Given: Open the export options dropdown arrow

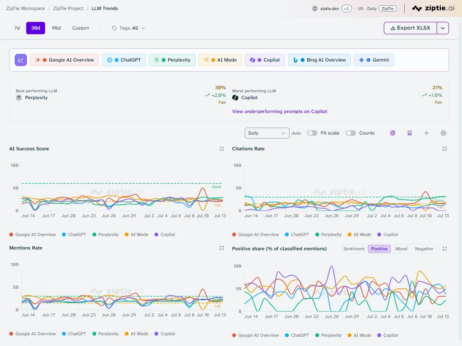Looking at the screenshot, I should pos(443,28).
